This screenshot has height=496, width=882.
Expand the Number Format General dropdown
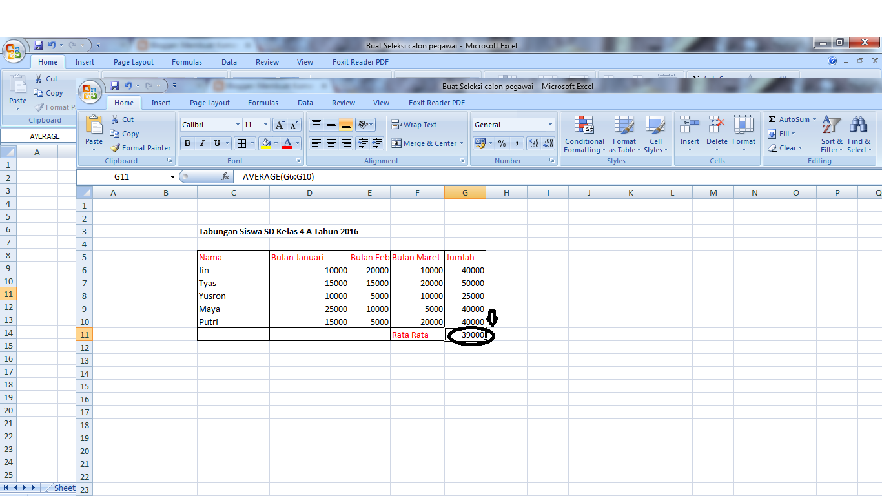tap(550, 124)
